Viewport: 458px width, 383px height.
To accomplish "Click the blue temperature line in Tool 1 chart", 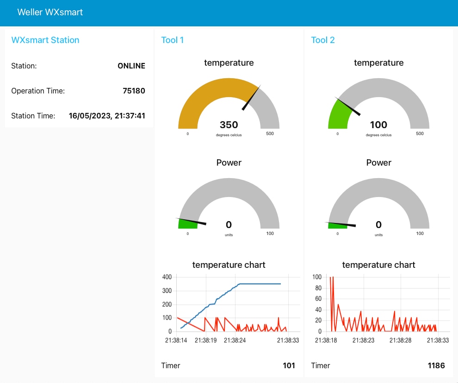I will (259, 284).
